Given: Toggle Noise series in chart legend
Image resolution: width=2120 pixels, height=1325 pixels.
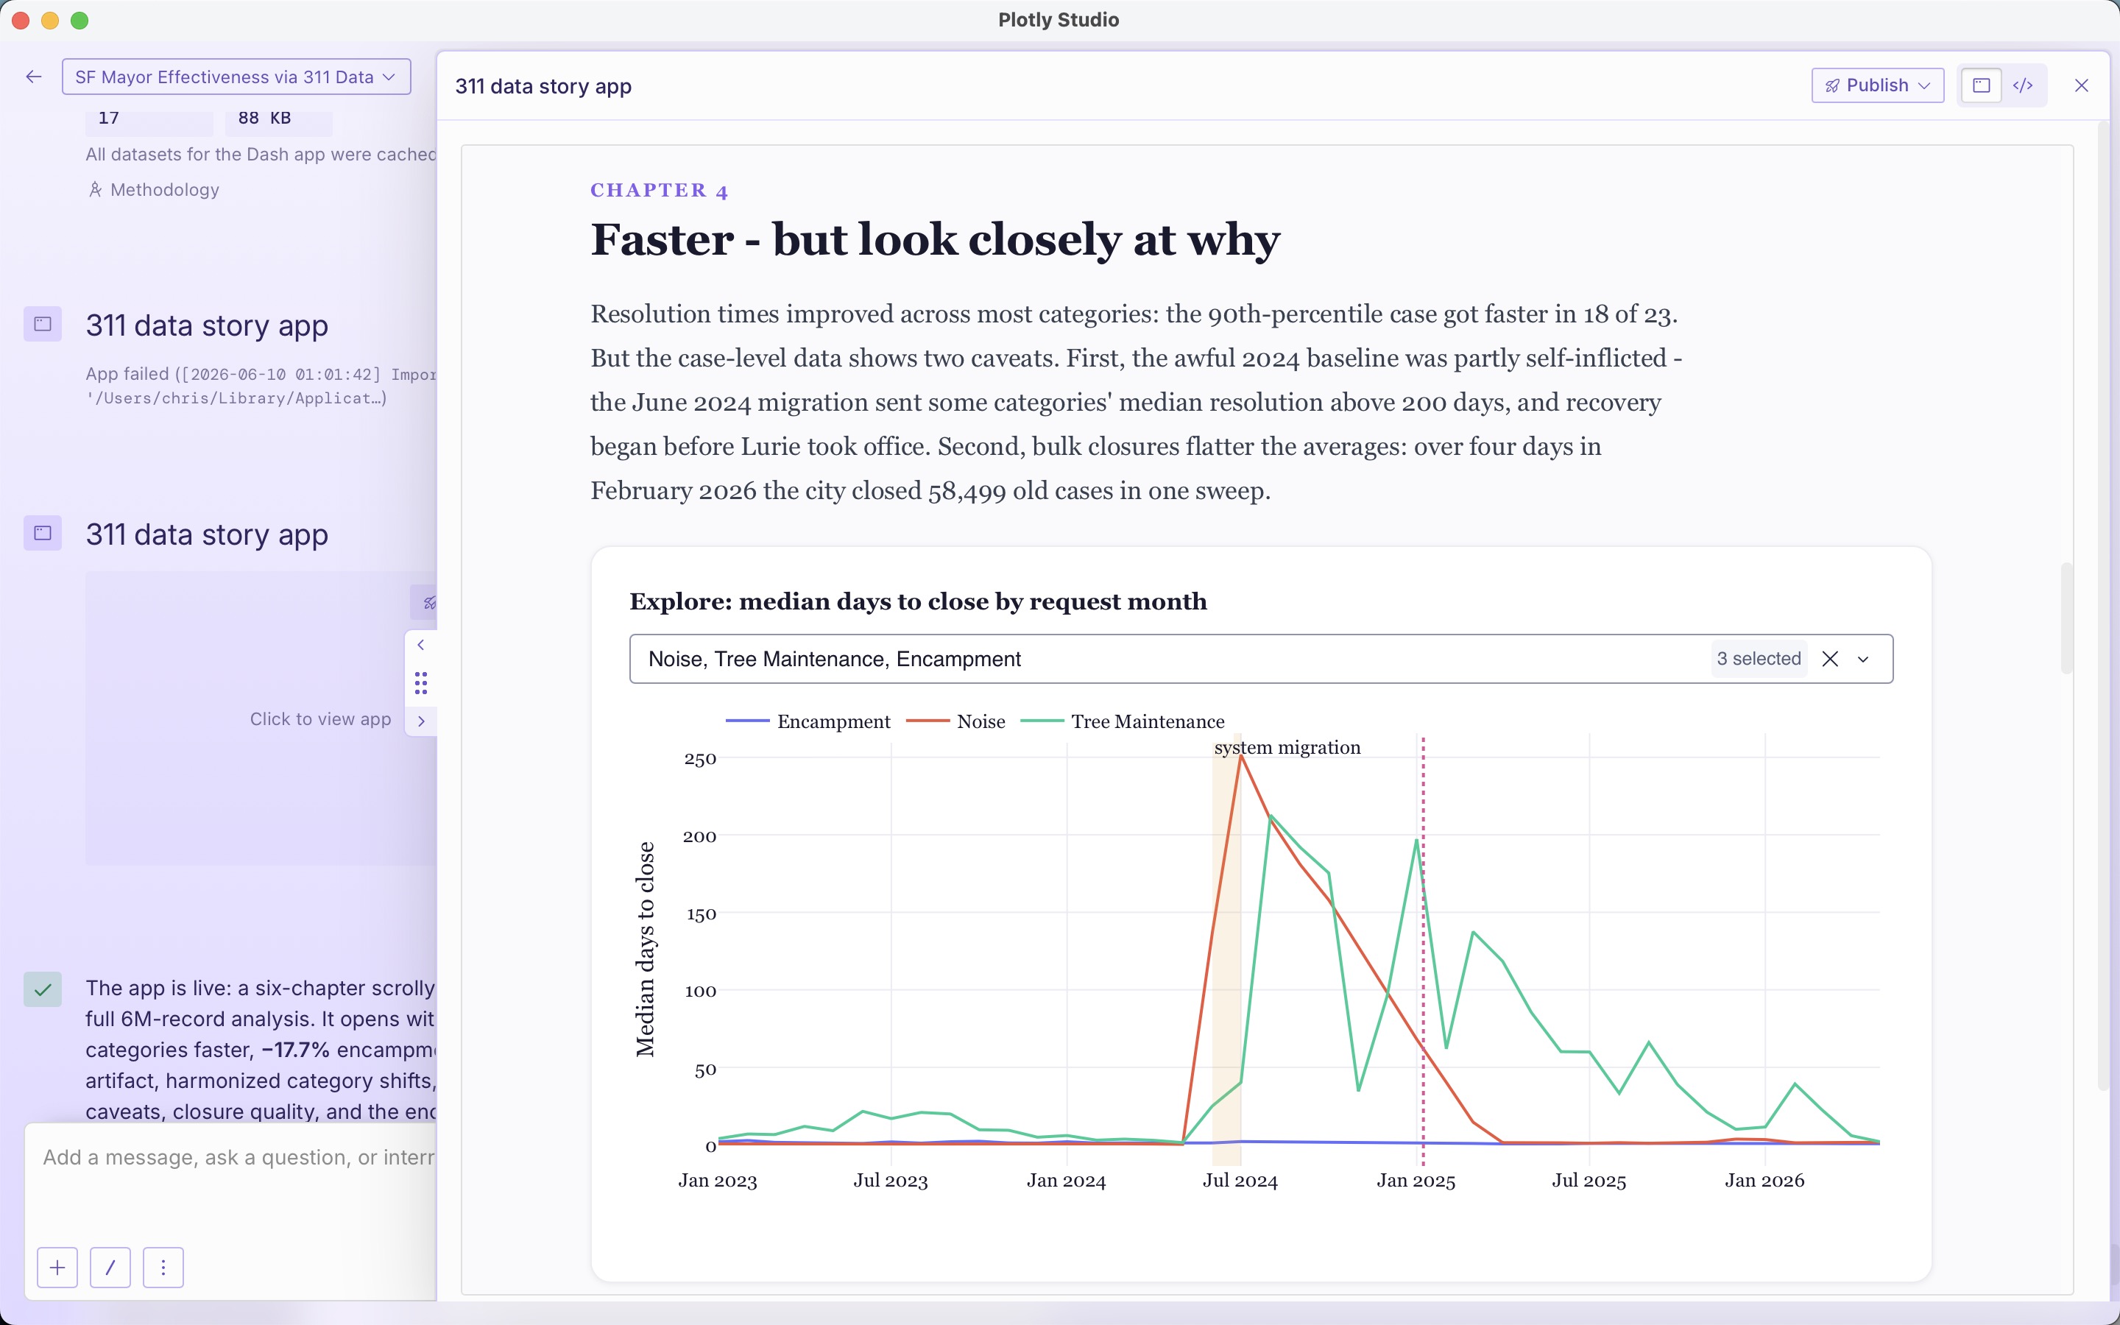Looking at the screenshot, I should click(955, 721).
